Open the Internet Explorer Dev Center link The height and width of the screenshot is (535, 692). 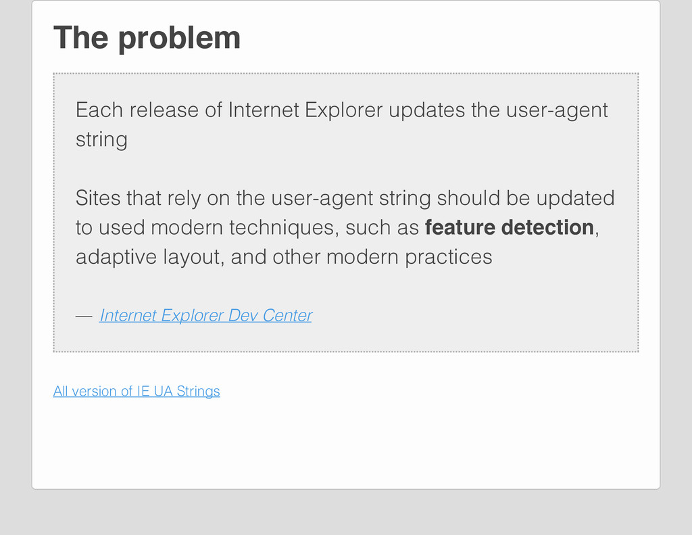point(205,315)
